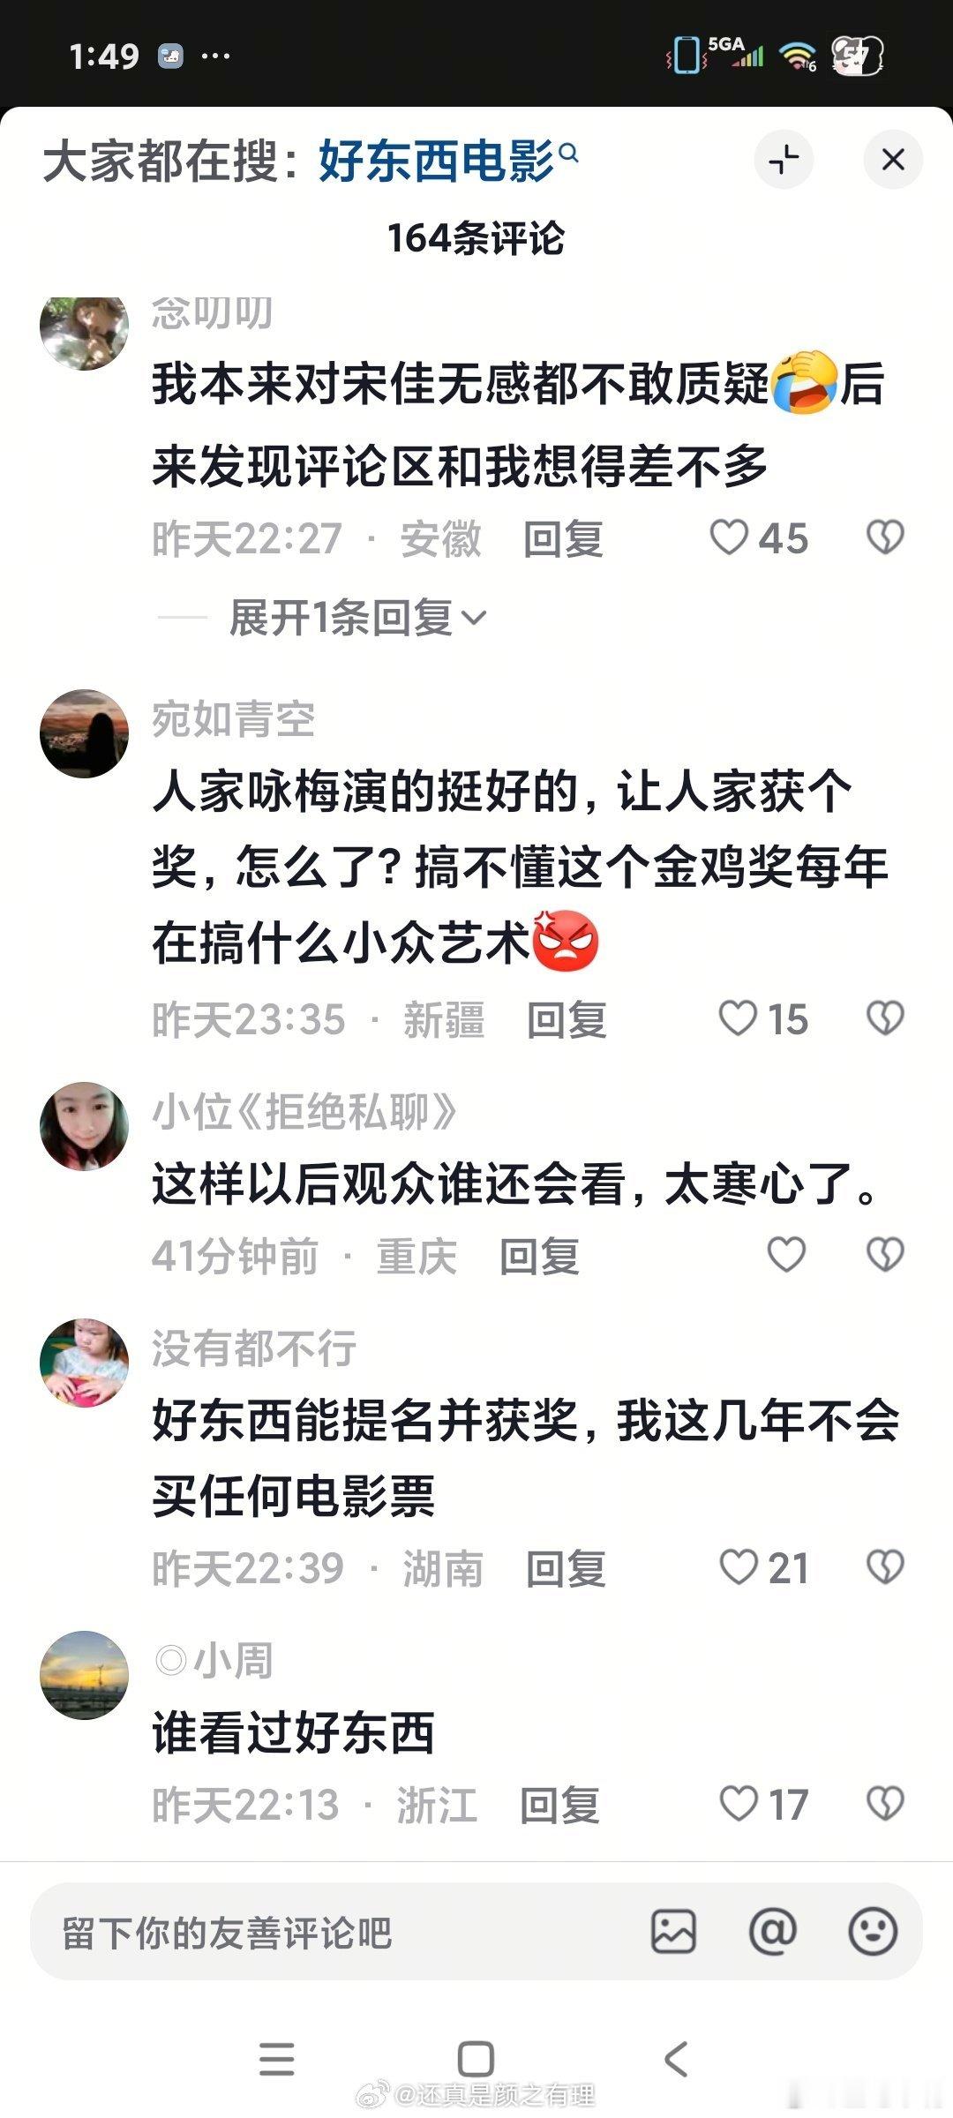This screenshot has width=953, height=2118.
Task: Open 小位《拒绝私聊》's profile avatar
Action: click(85, 1126)
